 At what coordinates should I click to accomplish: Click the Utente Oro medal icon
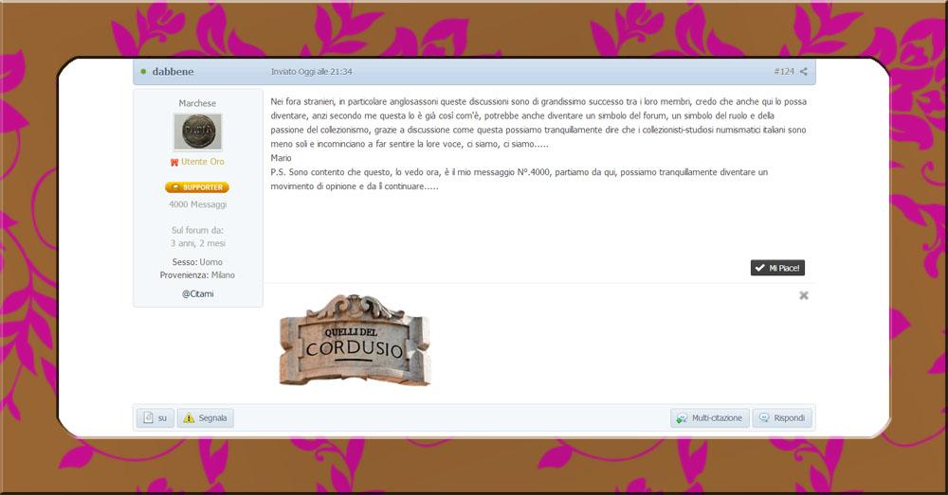click(x=173, y=163)
